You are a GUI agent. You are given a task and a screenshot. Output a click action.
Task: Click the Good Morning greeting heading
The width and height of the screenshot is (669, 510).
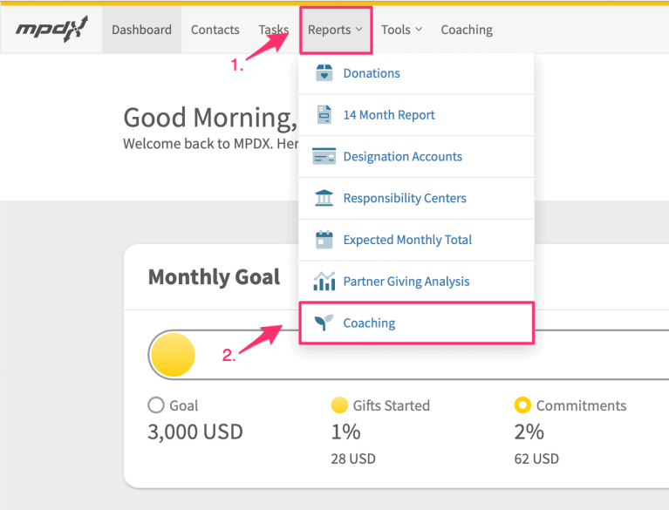(x=210, y=118)
